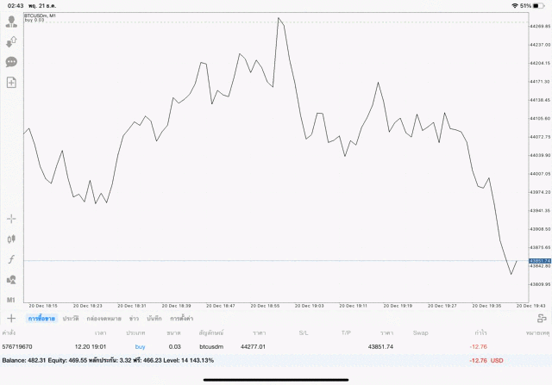Tap the plus icon below the chart
This screenshot has width=552, height=385.
click(11, 319)
